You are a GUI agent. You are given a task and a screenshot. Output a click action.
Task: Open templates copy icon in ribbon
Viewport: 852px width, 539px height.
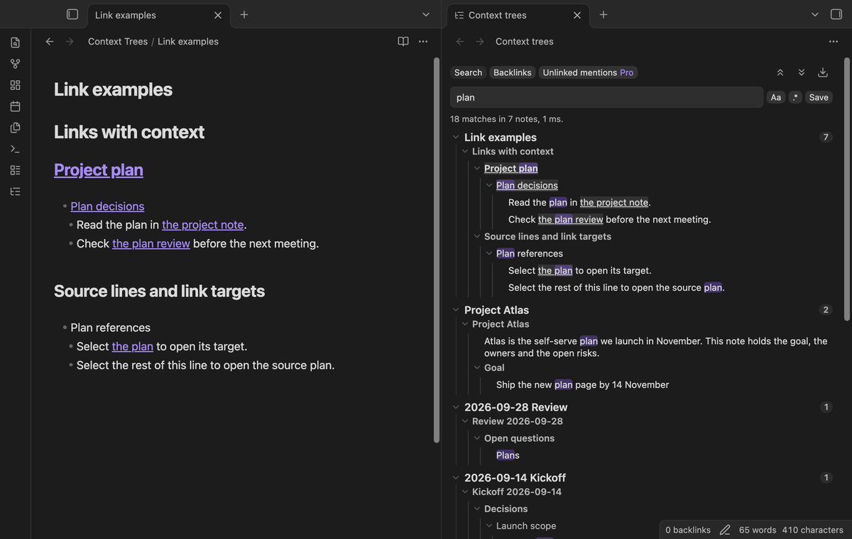(15, 128)
